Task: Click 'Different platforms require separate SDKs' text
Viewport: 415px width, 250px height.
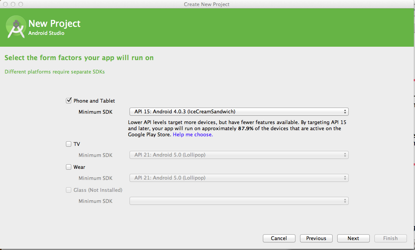Action: 55,72
